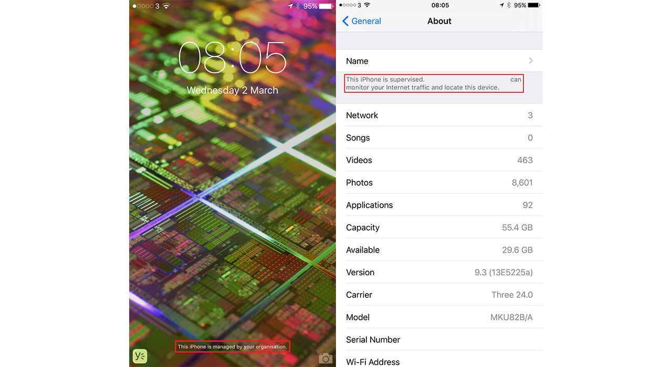Screen dimensions: 672x367
Task: Tap the supervised iPhone notice text
Action: coord(434,83)
